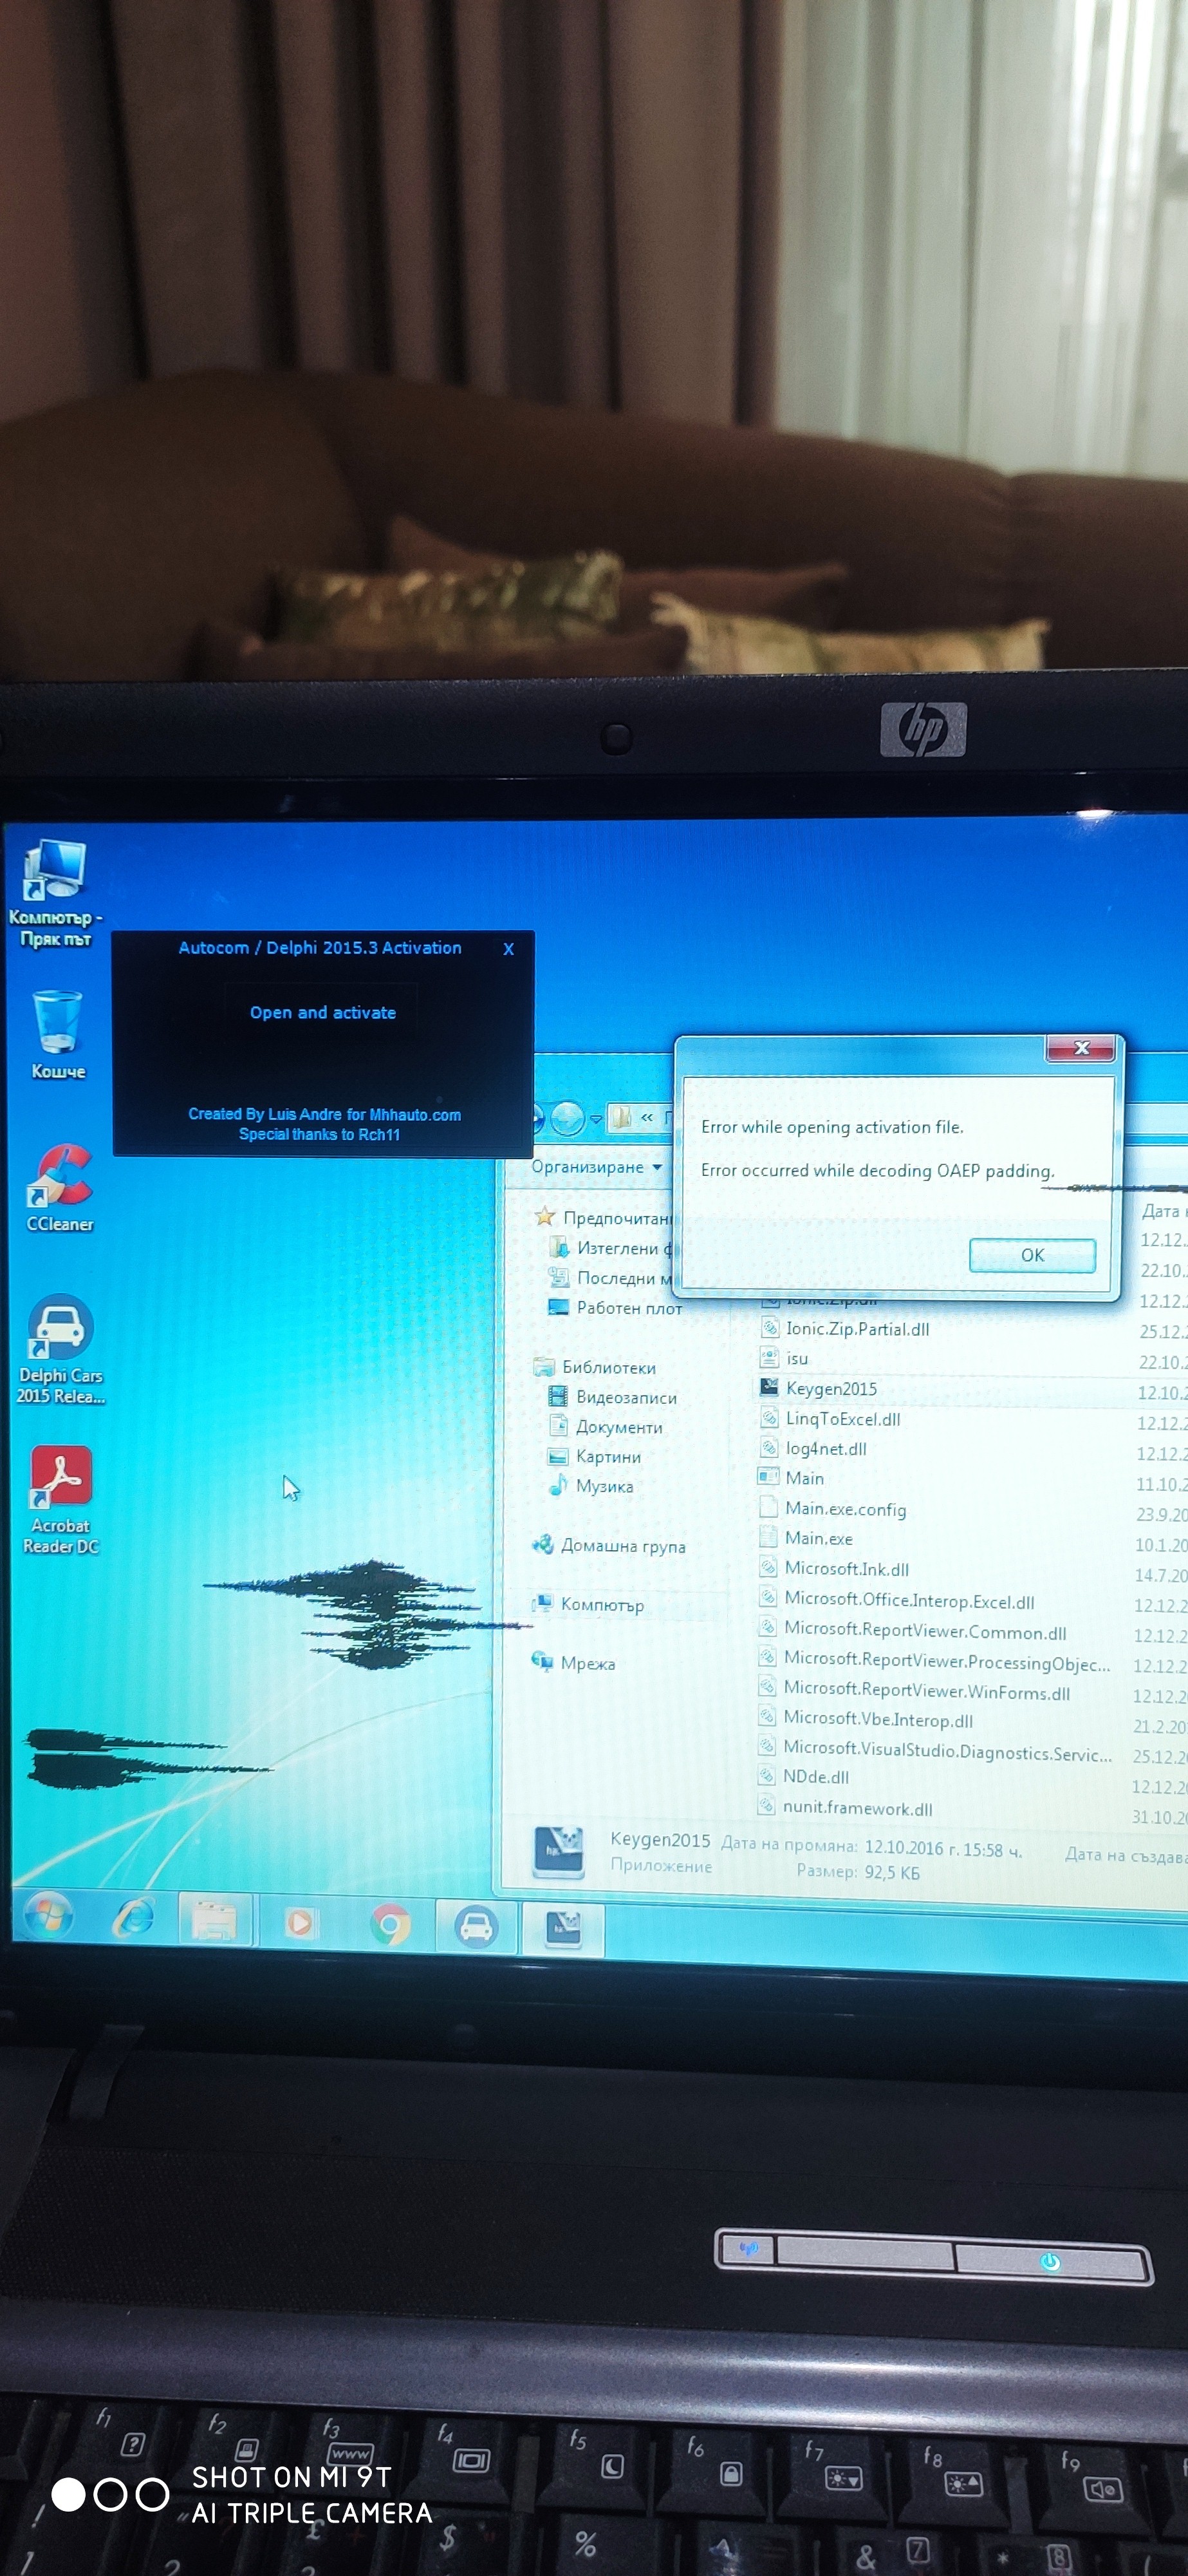Select Keygen2015 in the file list
This screenshot has height=2576, width=1188.
[x=831, y=1388]
